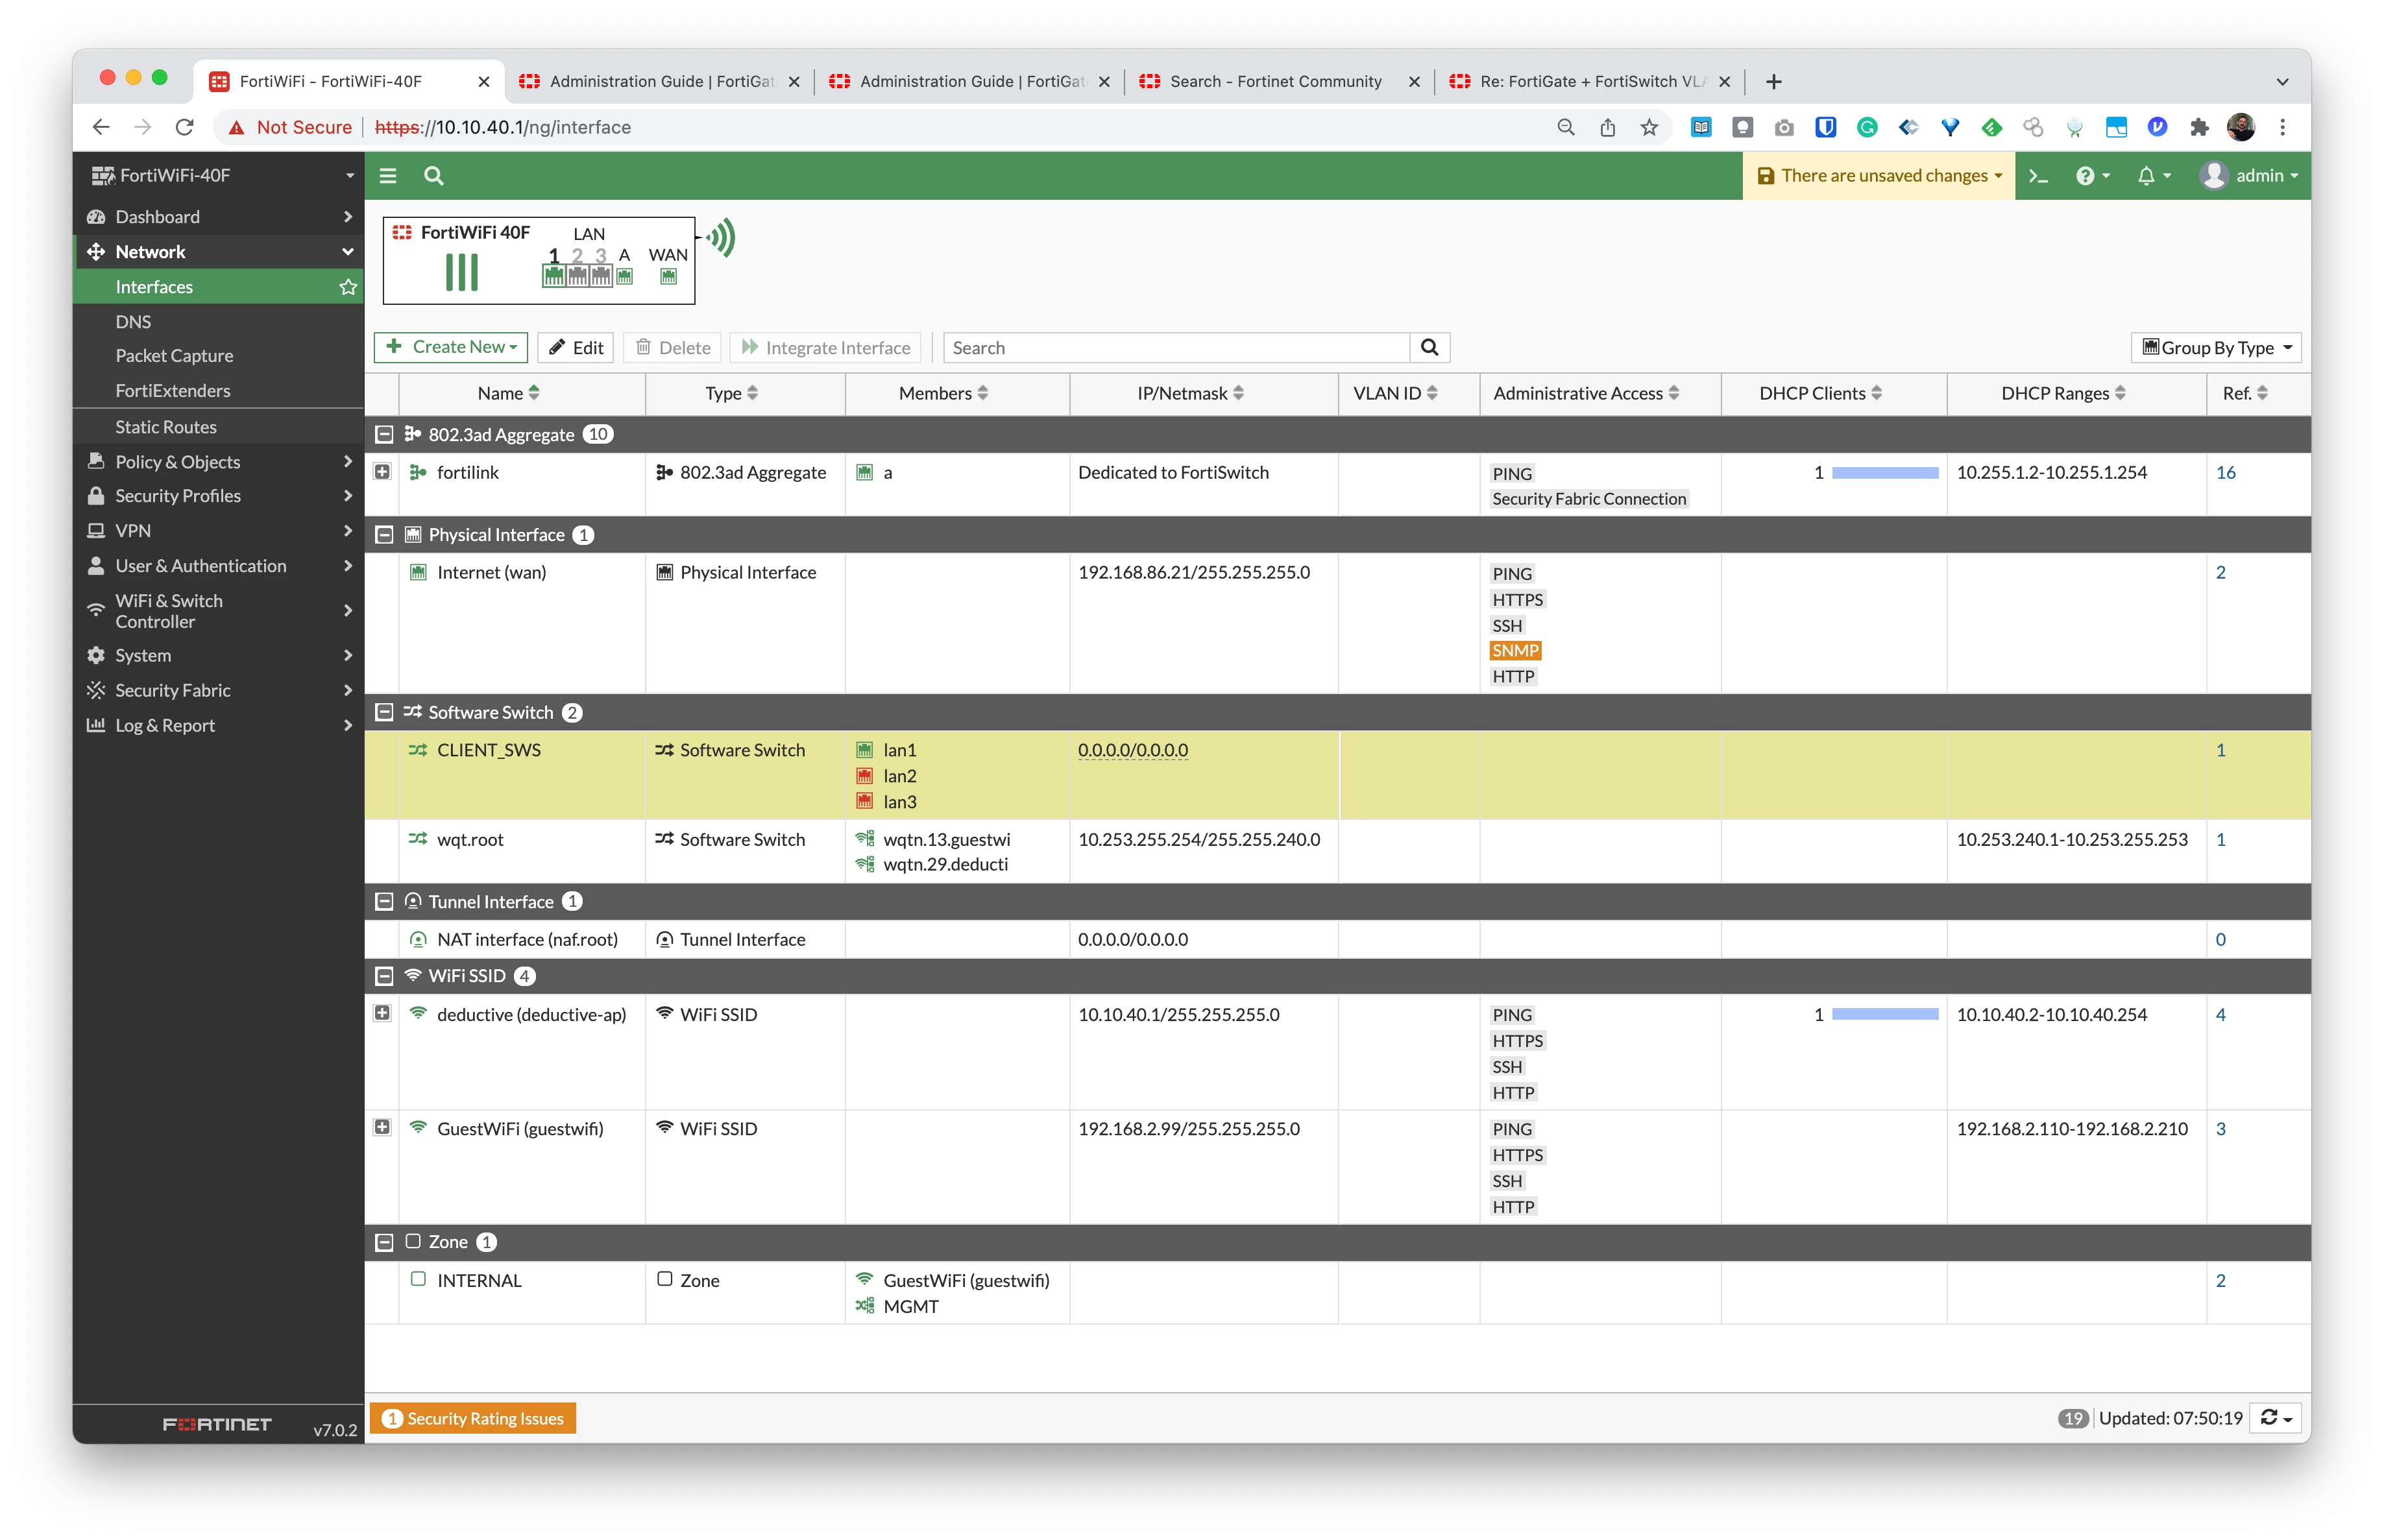Open the fortilink reference count 16
2384x1540 pixels.
[2225, 472]
